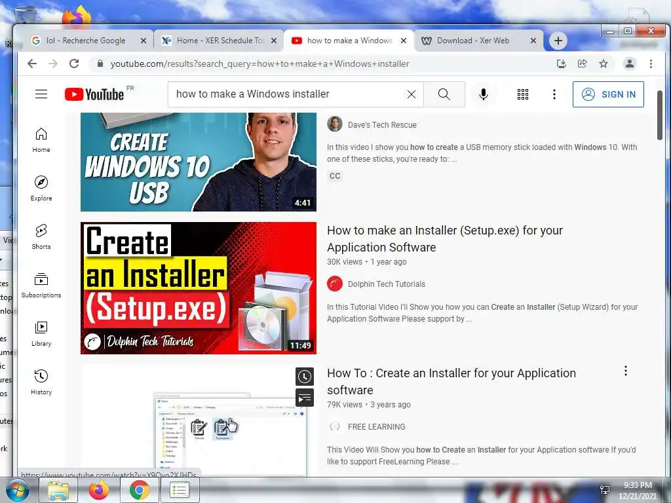Click the Chrome back arrow
The image size is (671, 503).
click(x=32, y=64)
